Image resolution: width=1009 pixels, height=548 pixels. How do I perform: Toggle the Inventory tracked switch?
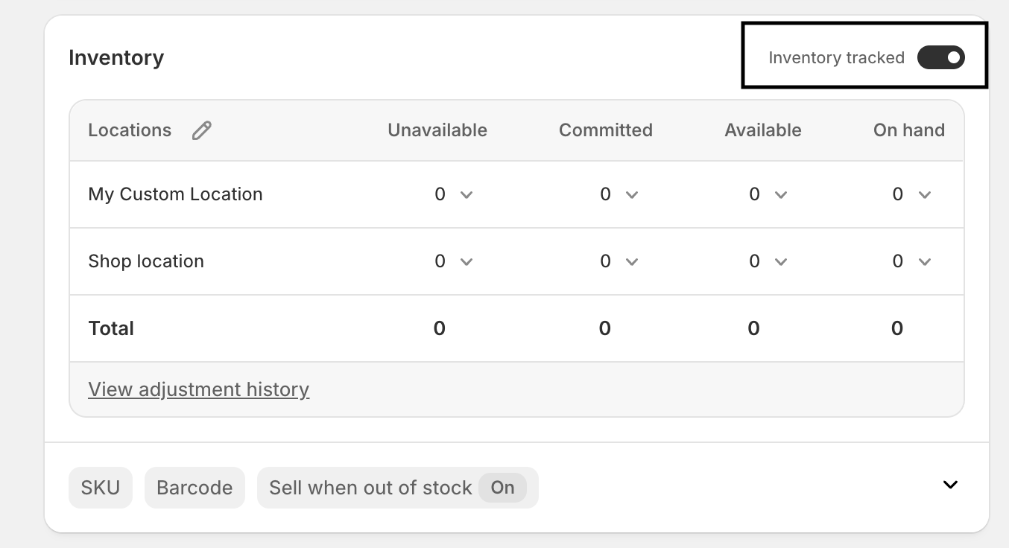tap(940, 57)
